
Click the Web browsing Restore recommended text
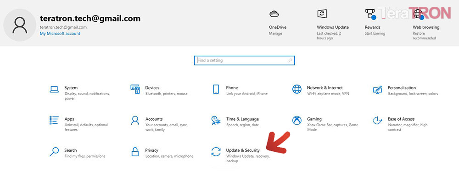[x=424, y=36]
